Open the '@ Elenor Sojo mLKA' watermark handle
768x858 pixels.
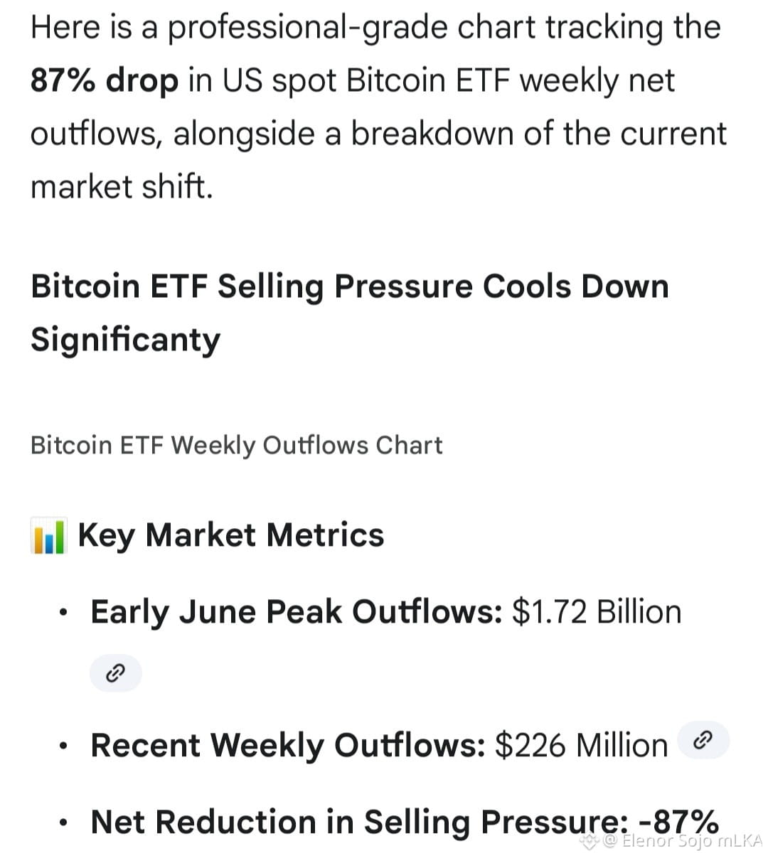point(683,842)
